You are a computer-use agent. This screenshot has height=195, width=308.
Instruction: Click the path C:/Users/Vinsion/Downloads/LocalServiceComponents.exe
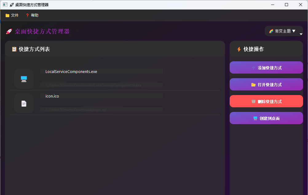point(93,85)
